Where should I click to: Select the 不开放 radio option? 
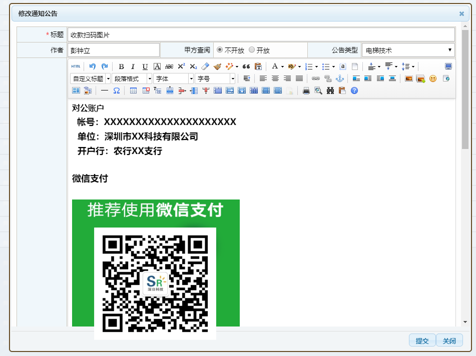point(220,50)
